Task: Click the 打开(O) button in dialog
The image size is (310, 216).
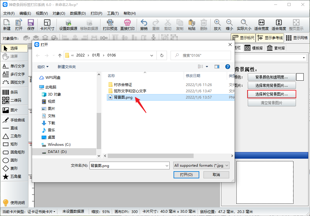Action: click(186, 175)
